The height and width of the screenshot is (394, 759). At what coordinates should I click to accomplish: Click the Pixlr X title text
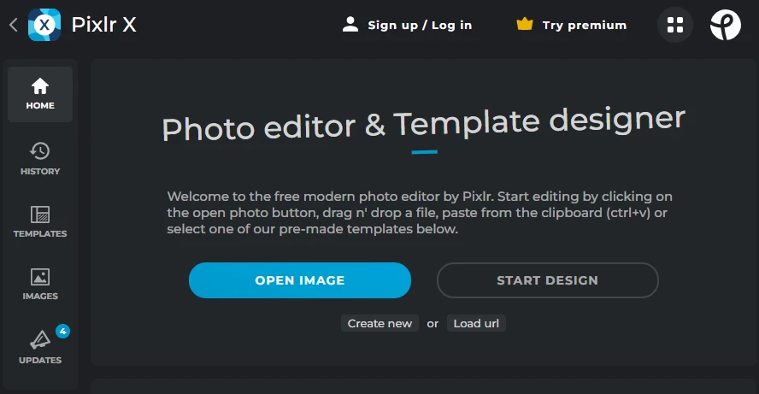[104, 25]
